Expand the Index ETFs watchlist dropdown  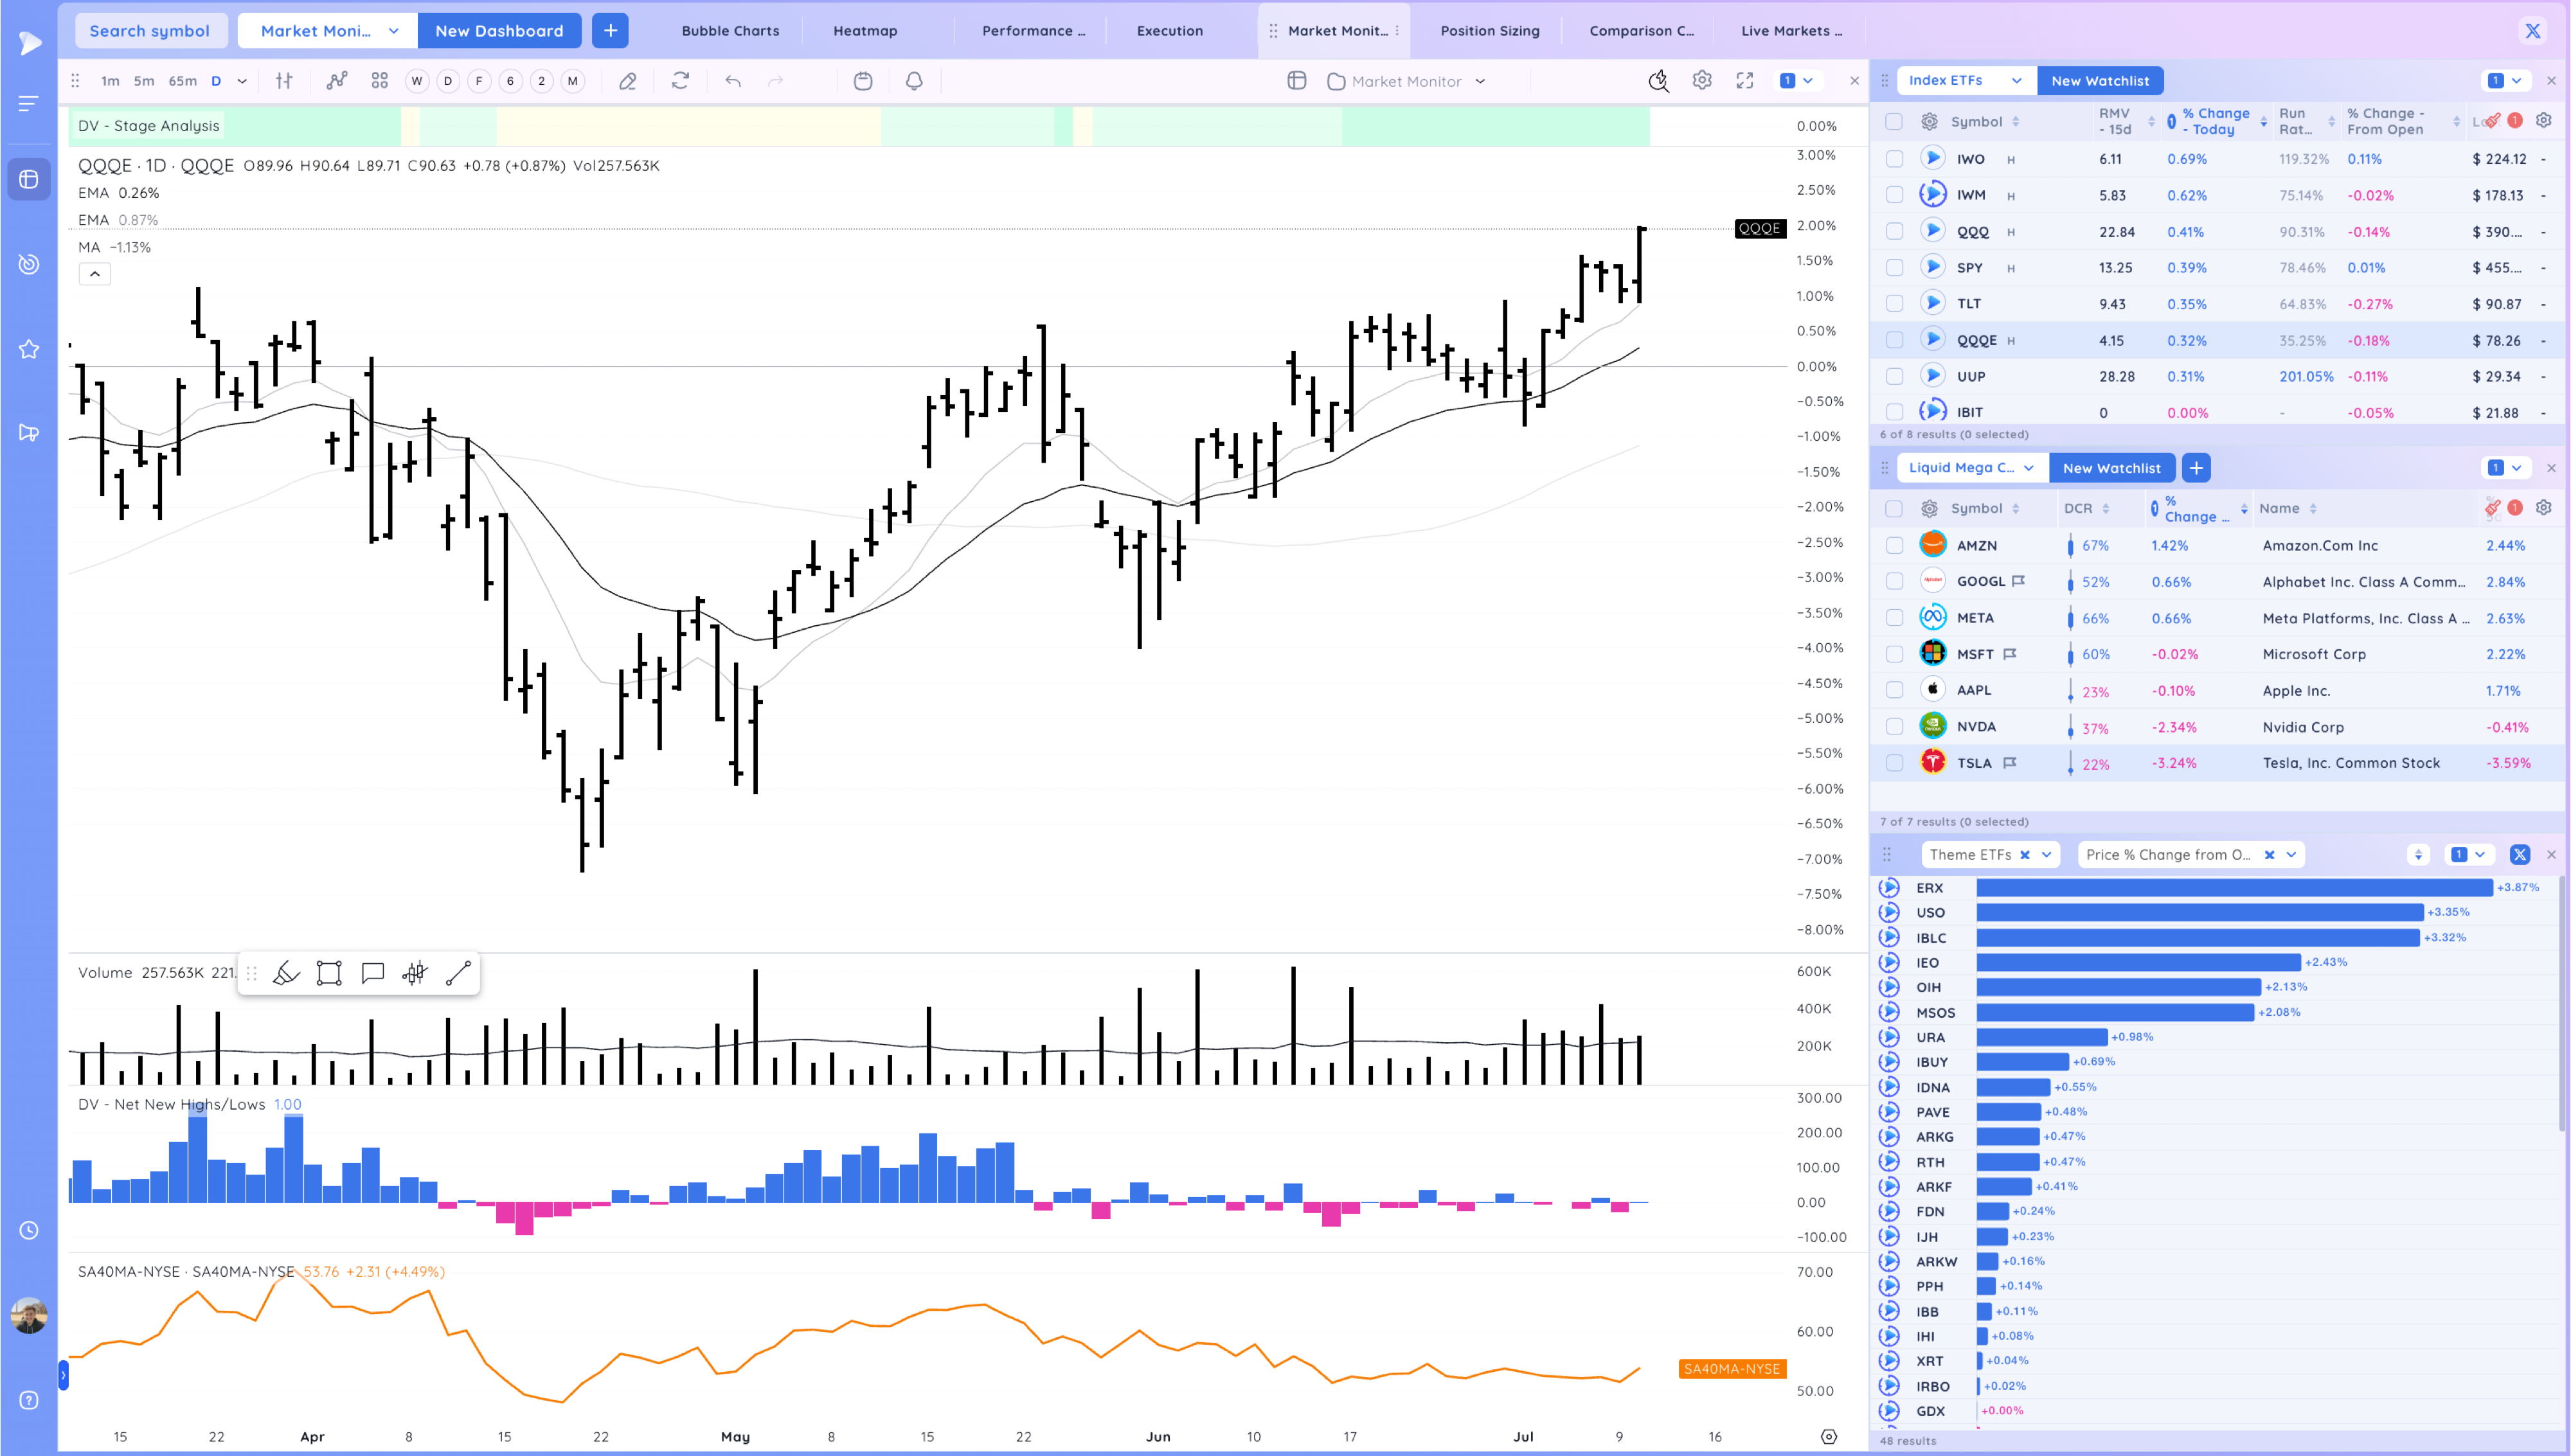click(x=2016, y=81)
